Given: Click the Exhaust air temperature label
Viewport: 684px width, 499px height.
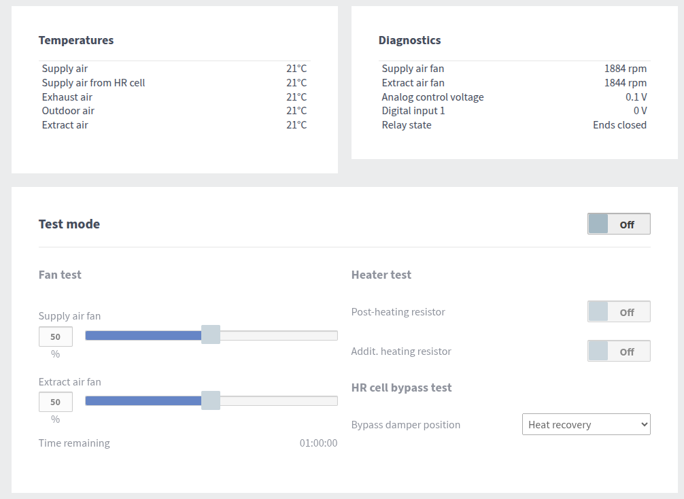Looking at the screenshot, I should point(67,97).
